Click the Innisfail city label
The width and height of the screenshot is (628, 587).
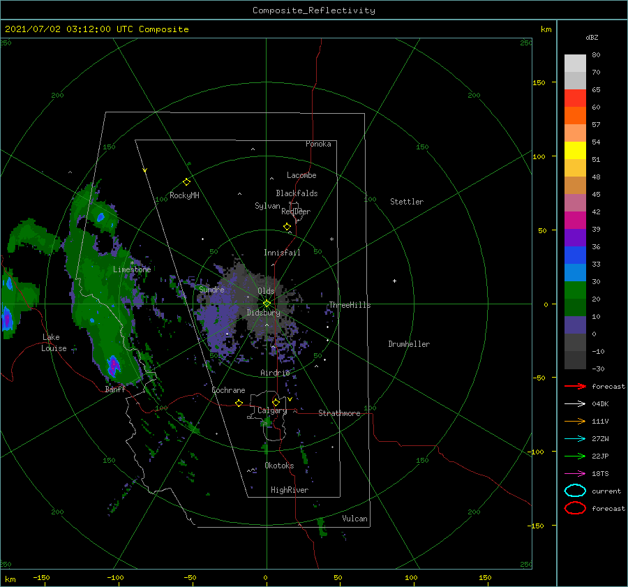pos(283,253)
